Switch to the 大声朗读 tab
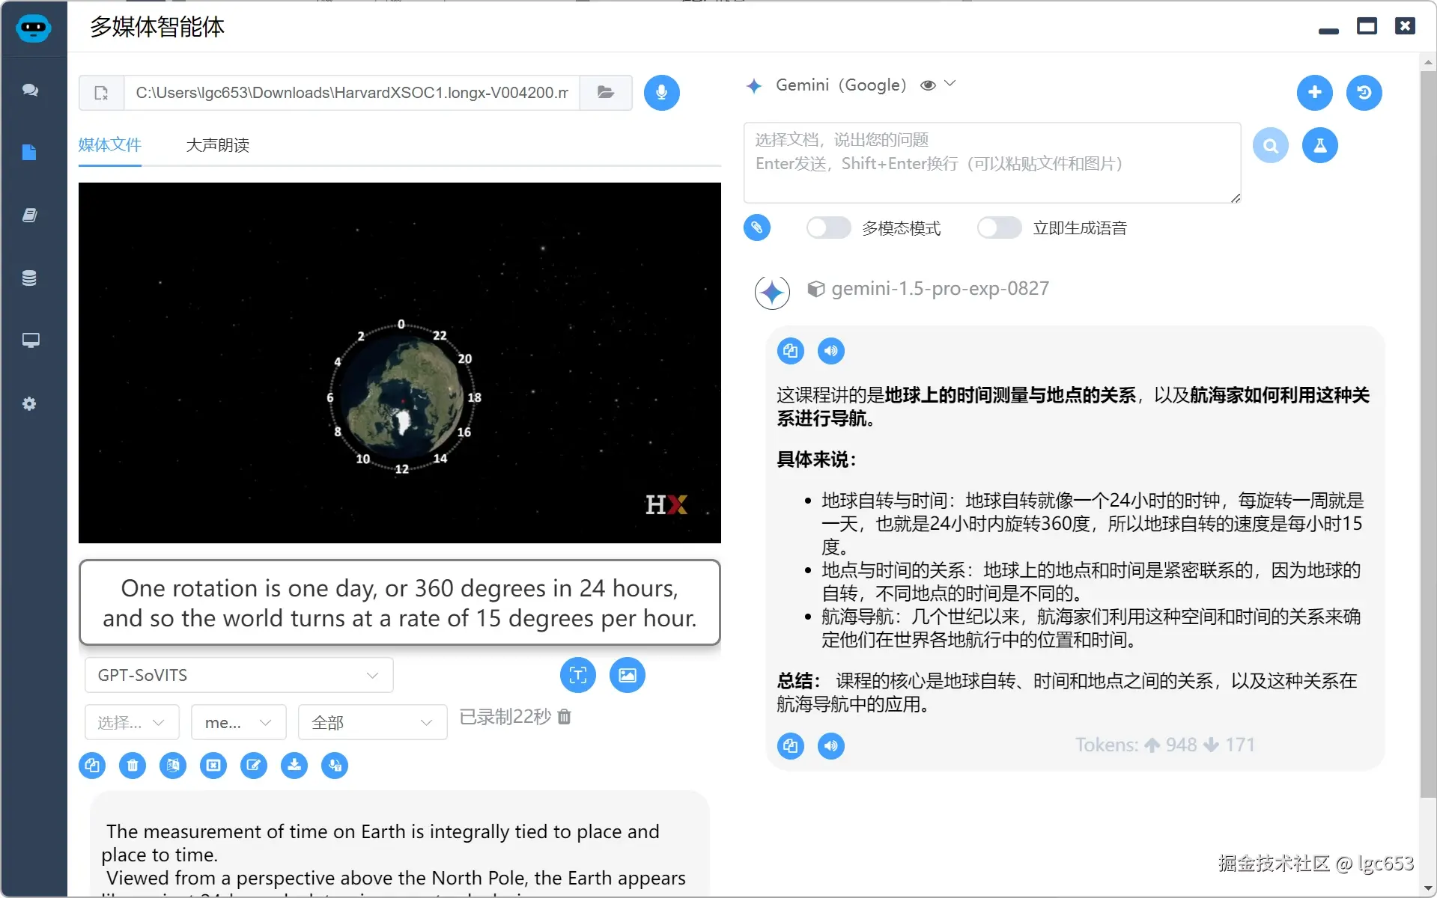 [x=217, y=145]
